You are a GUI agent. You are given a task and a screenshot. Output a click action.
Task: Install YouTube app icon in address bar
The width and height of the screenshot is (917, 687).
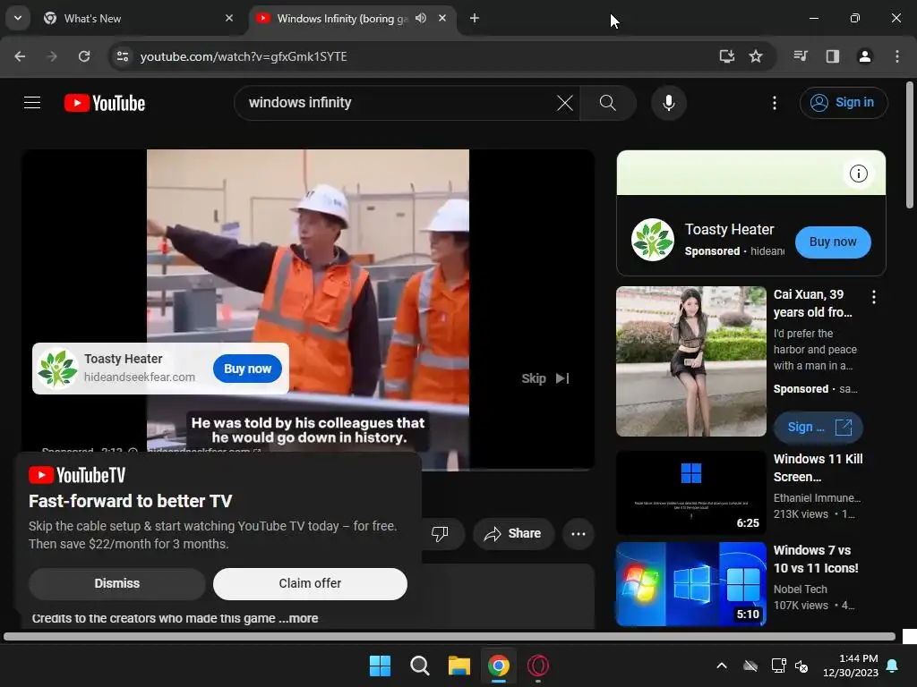pyautogui.click(x=727, y=56)
